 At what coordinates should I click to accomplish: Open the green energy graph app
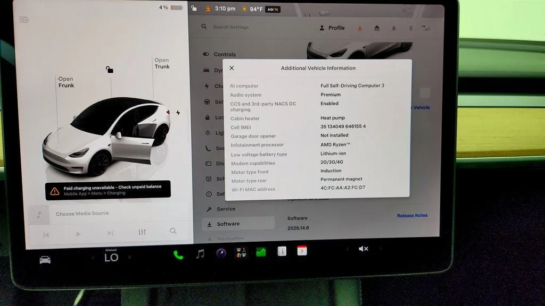tap(261, 252)
